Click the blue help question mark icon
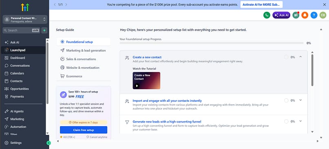Screen dimensions: 329x149 314,15
